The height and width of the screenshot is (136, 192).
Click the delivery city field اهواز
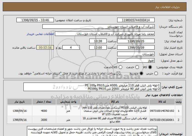pyautogui.click(x=136, y=61)
